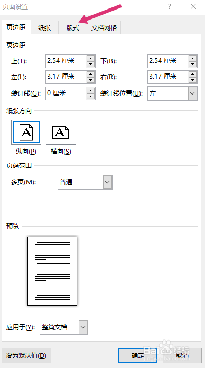Decrease the top margin 上(T) value

(x=90, y=64)
